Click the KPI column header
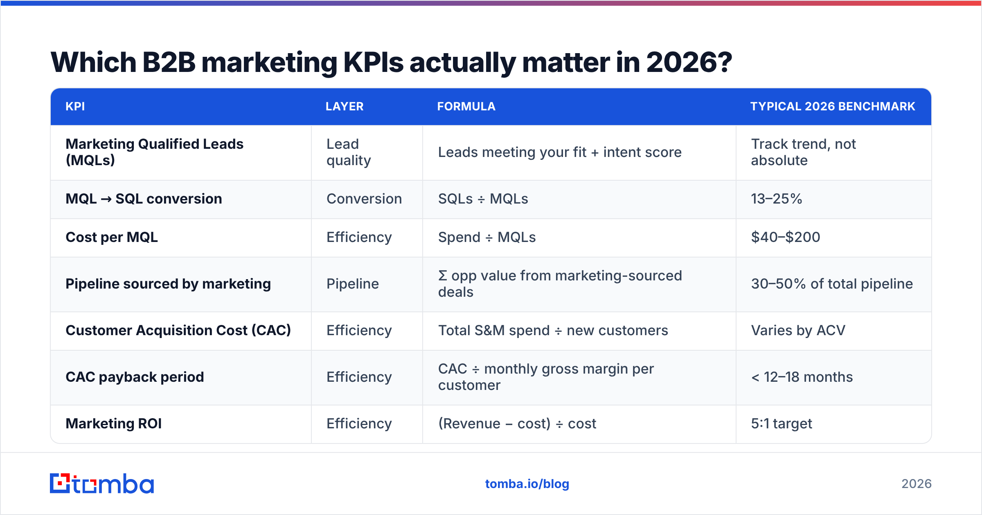 [75, 106]
